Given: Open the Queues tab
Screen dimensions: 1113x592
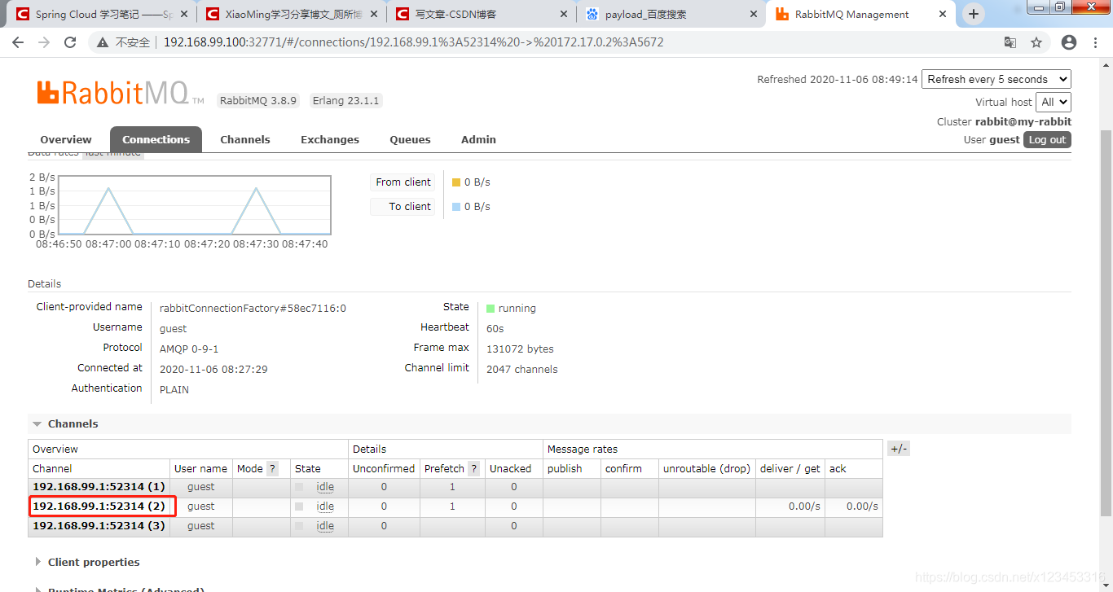Looking at the screenshot, I should tap(410, 139).
